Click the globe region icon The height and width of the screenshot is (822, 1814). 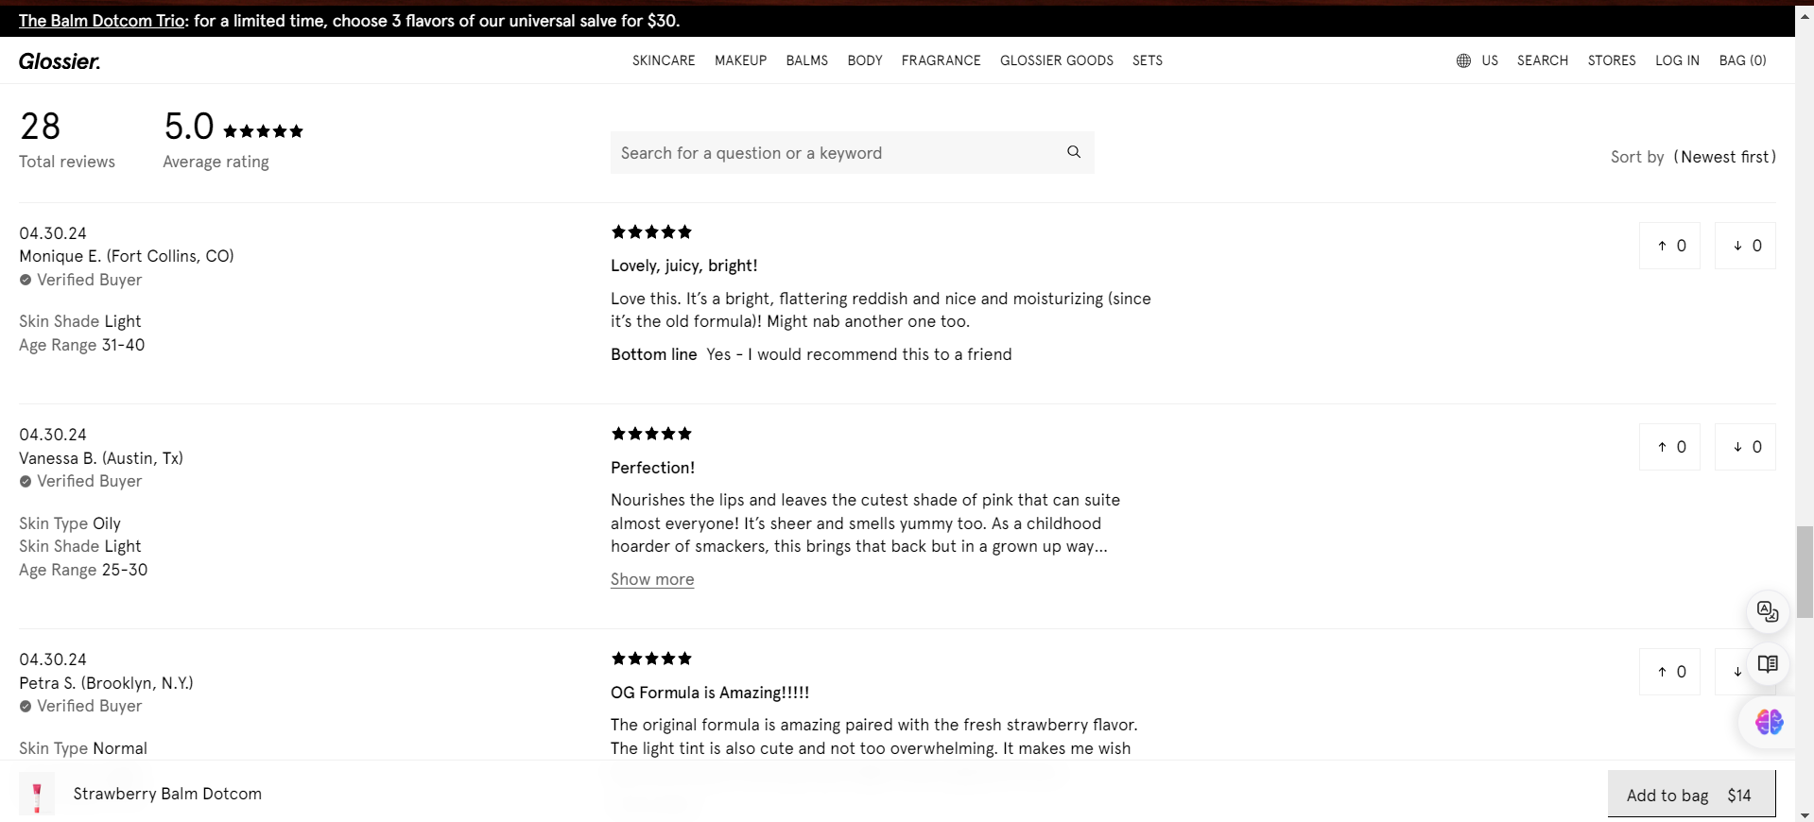tap(1463, 60)
